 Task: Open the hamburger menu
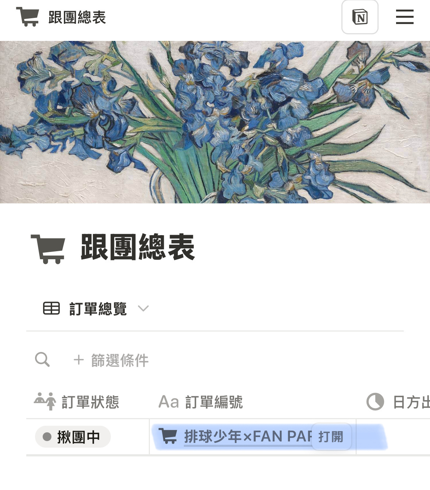[404, 17]
